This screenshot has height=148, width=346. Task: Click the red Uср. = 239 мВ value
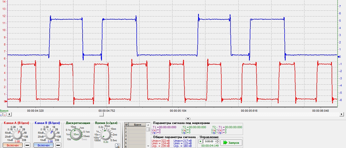(x=161, y=146)
